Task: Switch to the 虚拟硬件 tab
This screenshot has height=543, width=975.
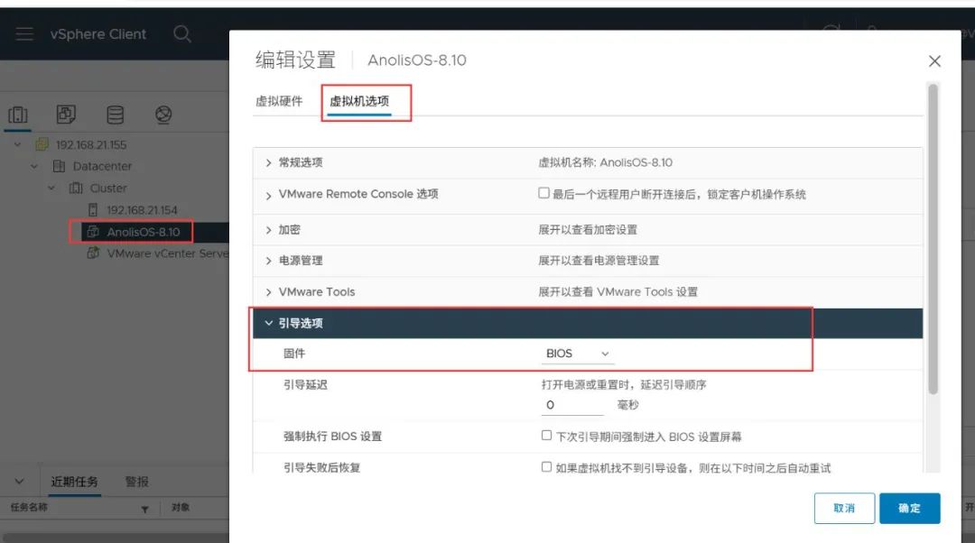Action: [279, 101]
